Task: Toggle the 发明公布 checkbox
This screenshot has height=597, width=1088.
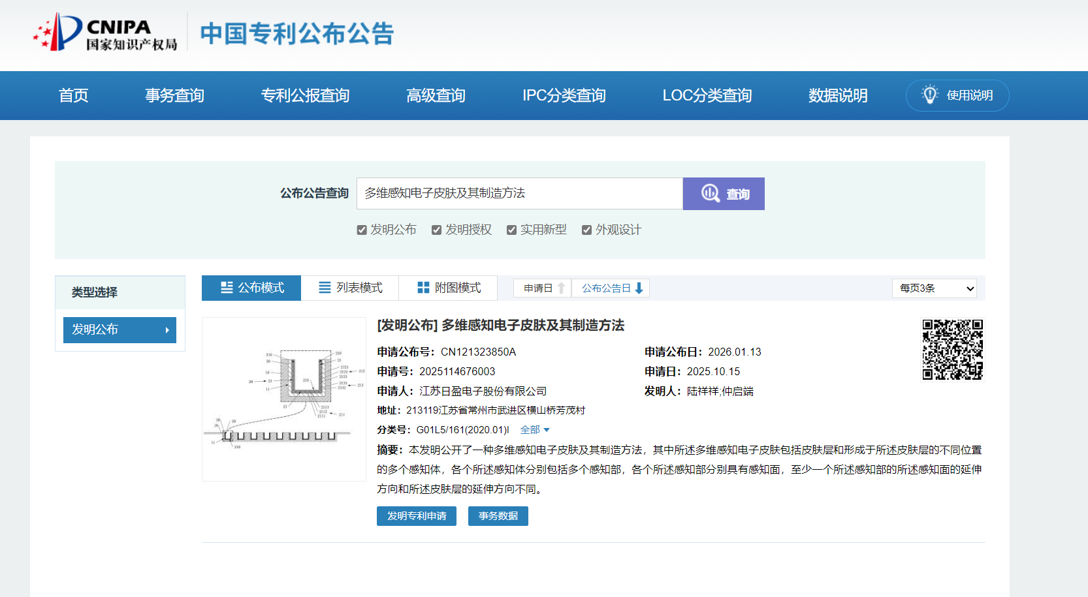Action: pyautogui.click(x=362, y=230)
